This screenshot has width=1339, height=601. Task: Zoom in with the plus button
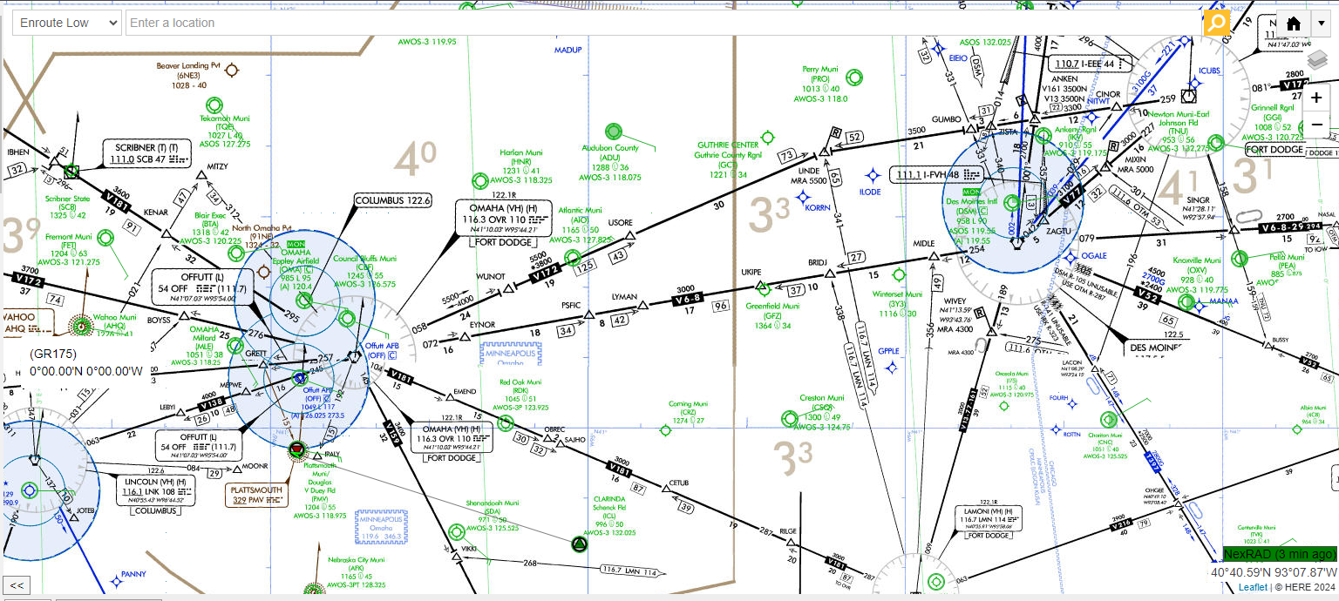[1316, 98]
